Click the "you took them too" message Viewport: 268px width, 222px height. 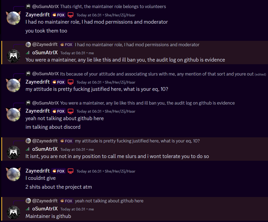tap(46, 31)
